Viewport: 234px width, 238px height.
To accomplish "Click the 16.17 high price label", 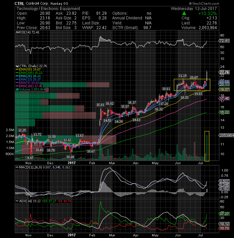I will click(x=132, y=103).
